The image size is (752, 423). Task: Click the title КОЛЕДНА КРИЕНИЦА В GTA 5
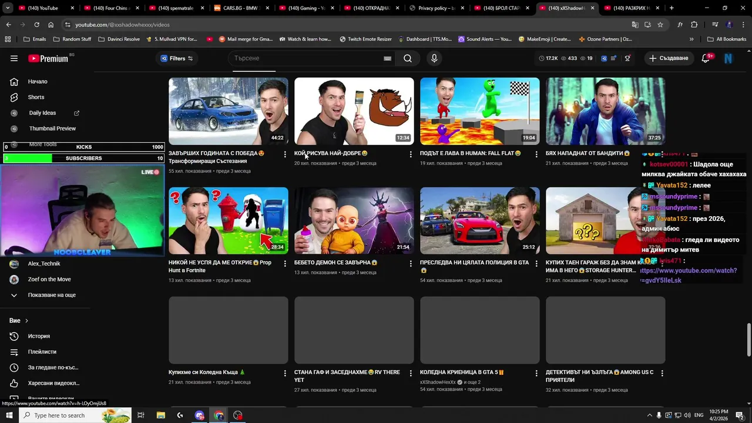(462, 372)
